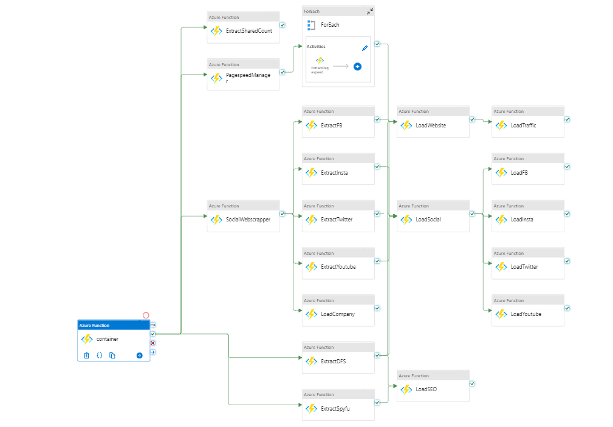Select the Azure Function icon on LoadTraffic

[501, 126]
